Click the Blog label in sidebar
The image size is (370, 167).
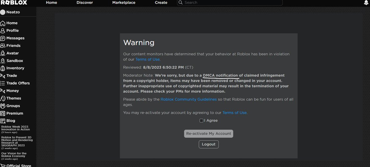11,121
